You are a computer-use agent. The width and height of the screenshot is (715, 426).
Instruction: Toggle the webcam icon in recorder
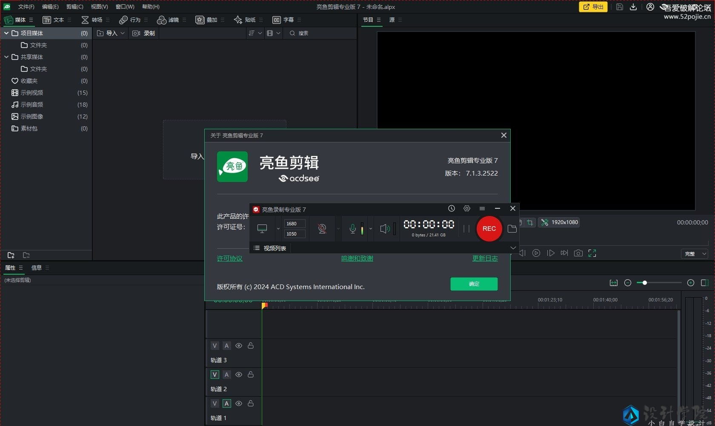point(322,229)
